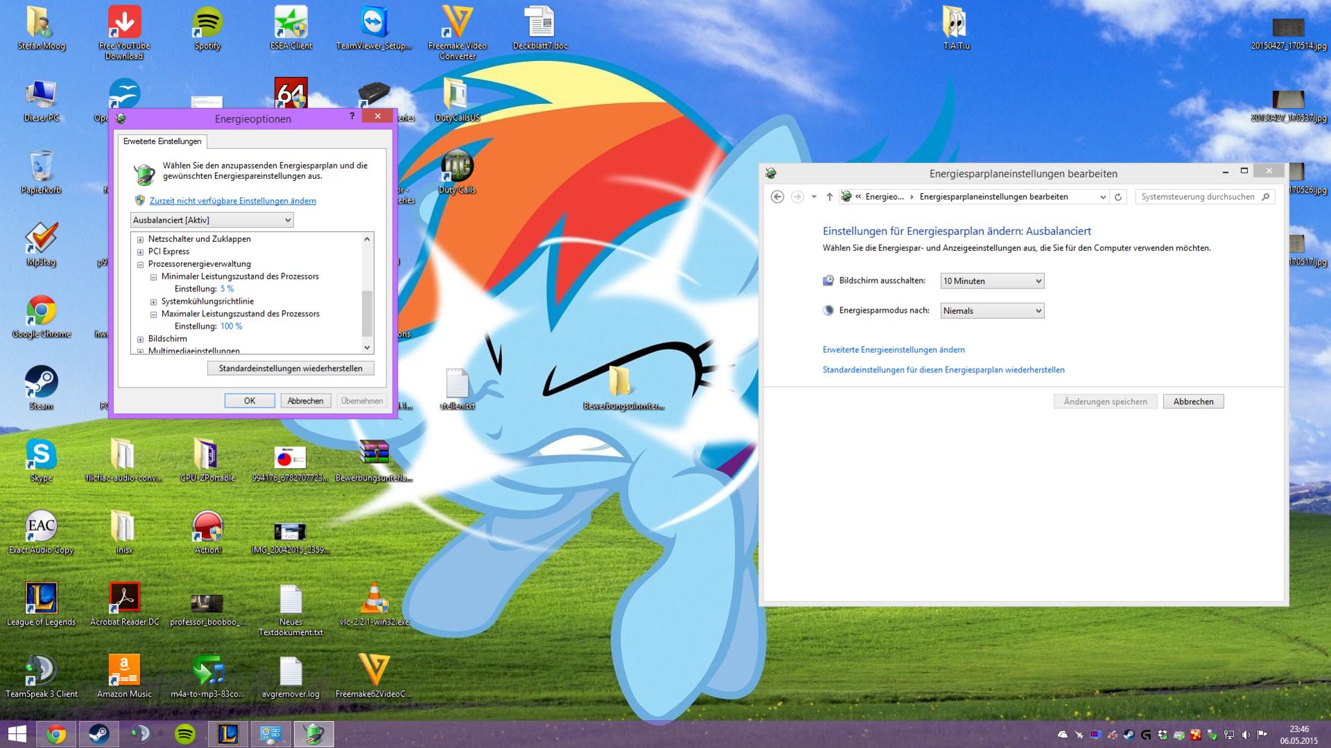Image resolution: width=1331 pixels, height=748 pixels.
Task: Open Free YouTube Download desktop icon
Action: [124, 33]
